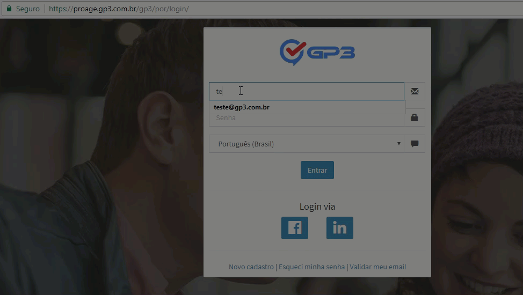Focus the email input field containing 'te'

[x=307, y=91]
